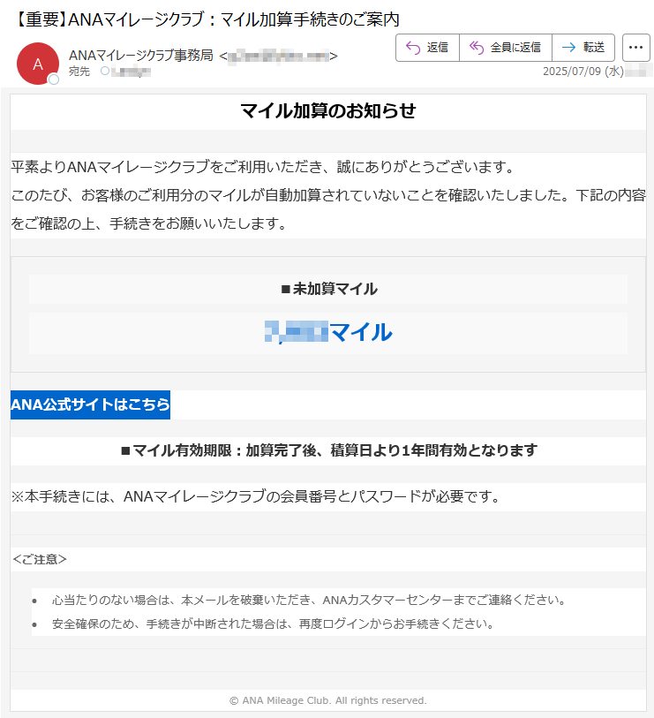Click the greeting line 平素よりANAマイレージクラブ
Viewport: 654px width, 718px height.
tap(264, 167)
